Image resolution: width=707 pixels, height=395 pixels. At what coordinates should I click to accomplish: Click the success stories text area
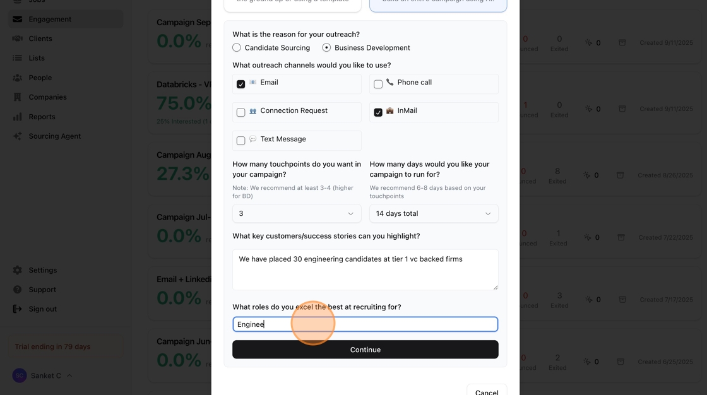tap(365, 270)
